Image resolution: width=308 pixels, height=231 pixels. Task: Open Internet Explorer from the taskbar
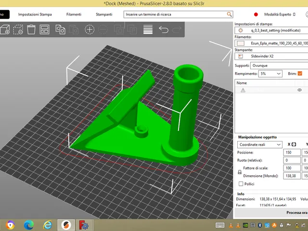pos(48,225)
